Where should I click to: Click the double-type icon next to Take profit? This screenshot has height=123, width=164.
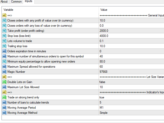pyautogui.click(x=4, y=31)
